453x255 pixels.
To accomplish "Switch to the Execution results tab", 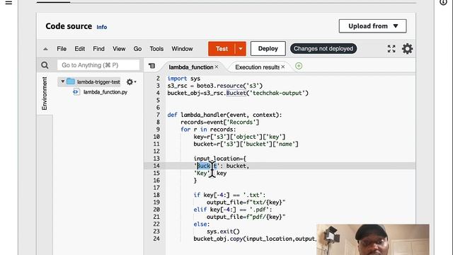I will [x=257, y=67].
